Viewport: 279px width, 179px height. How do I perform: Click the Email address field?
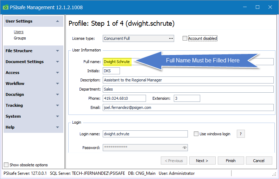click(188, 107)
